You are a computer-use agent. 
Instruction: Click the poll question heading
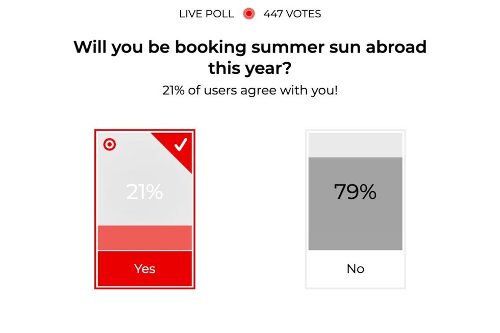click(250, 57)
